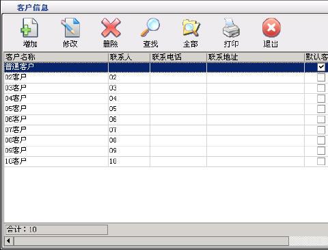328x250 pixels.
Task: Uncheck default checkbox for 普通客户
Action: point(321,67)
